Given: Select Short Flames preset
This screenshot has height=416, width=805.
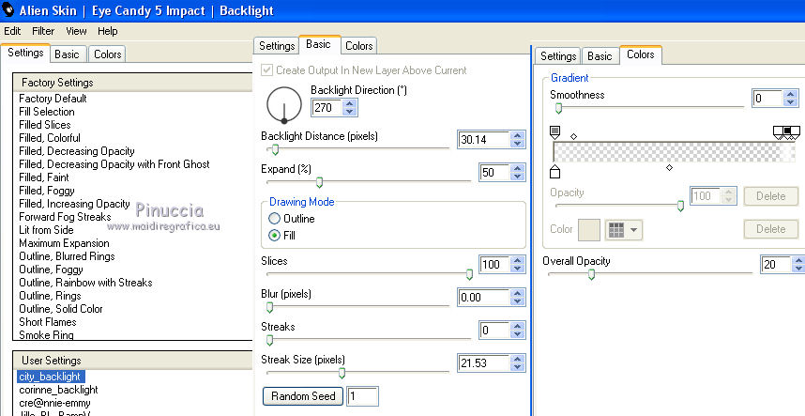Looking at the screenshot, I should [x=48, y=322].
